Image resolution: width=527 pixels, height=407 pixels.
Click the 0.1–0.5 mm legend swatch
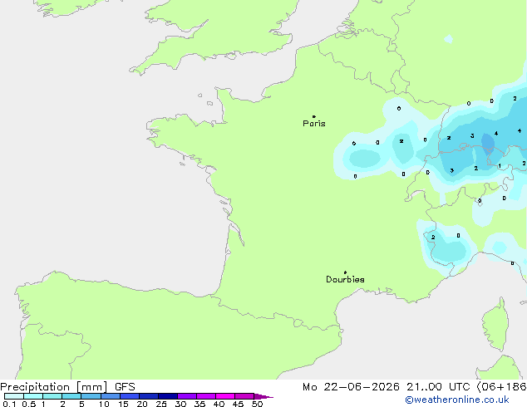[x=14, y=396]
